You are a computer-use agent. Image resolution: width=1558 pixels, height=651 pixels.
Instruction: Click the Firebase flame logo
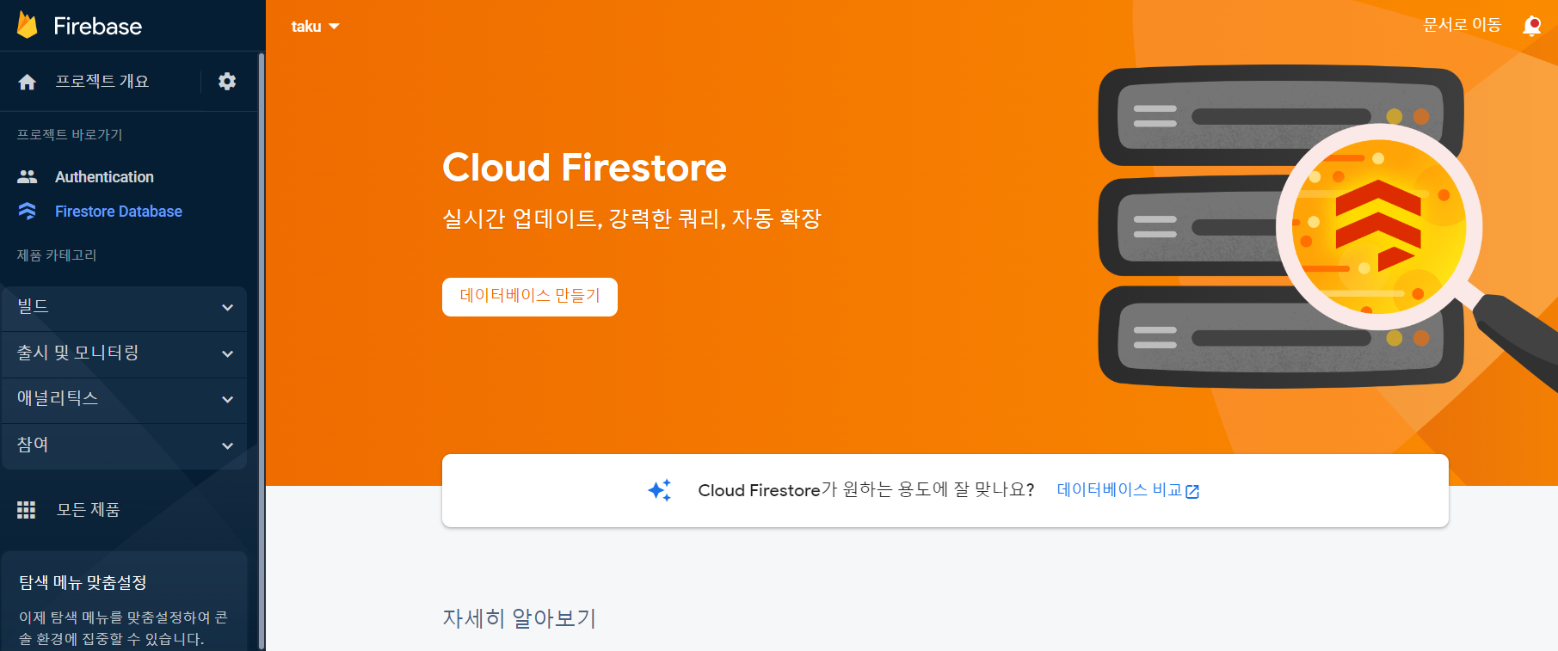tap(28, 25)
